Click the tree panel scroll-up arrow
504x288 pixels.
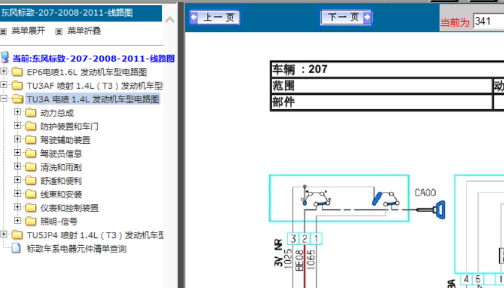[170, 21]
